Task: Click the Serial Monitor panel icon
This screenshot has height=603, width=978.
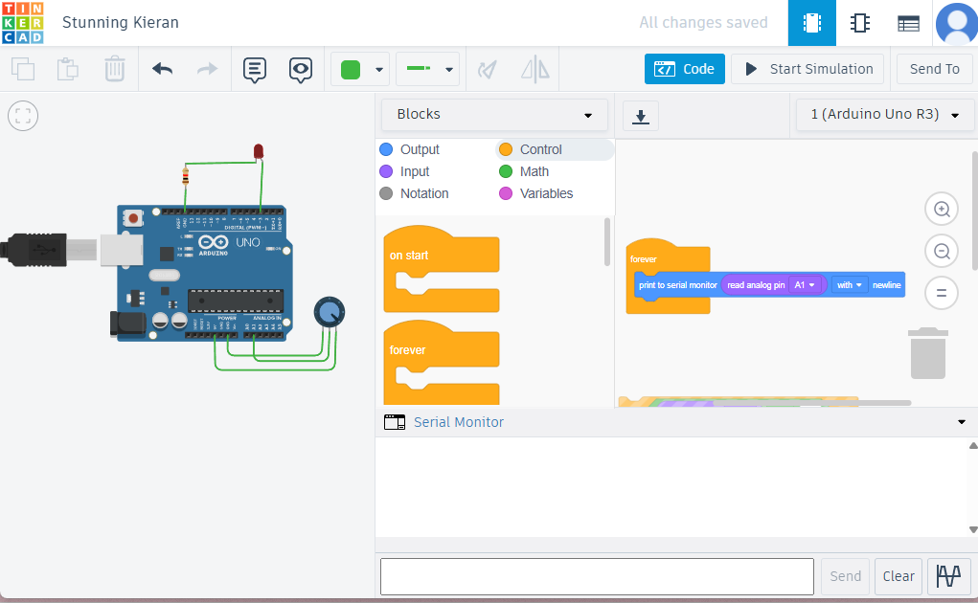Action: [395, 422]
